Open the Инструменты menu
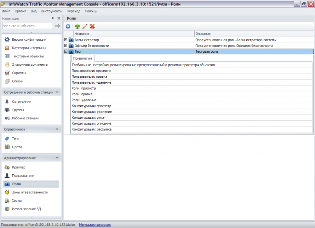Viewport: 315px width, 228px height. [x=52, y=11]
